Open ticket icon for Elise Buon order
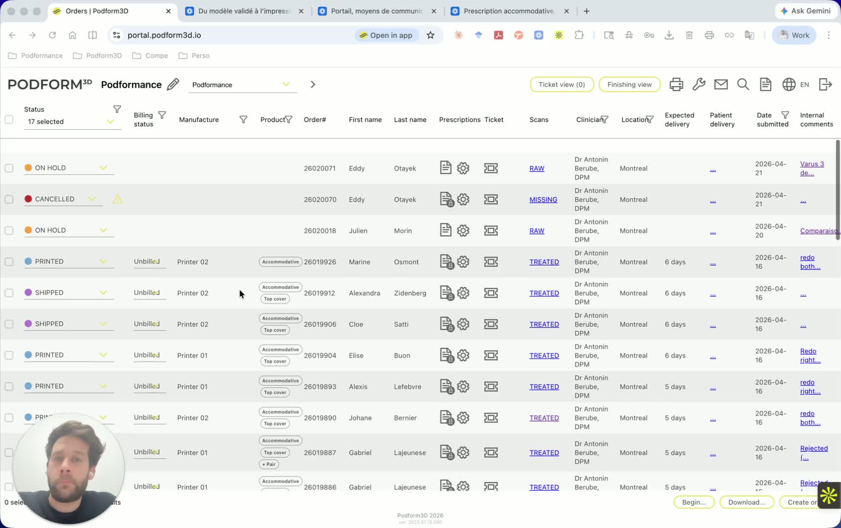The width and height of the screenshot is (841, 528). click(491, 355)
